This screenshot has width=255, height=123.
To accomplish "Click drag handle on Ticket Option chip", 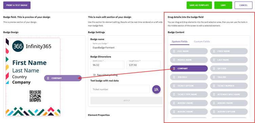I will tap(174, 86).
